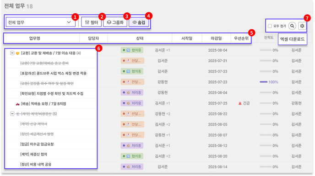Click 강동현 in the 긴급 row's last column

pyautogui.click(x=296, y=103)
